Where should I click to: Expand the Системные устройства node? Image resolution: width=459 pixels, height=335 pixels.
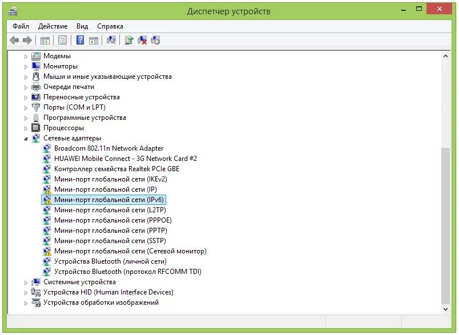click(x=26, y=282)
